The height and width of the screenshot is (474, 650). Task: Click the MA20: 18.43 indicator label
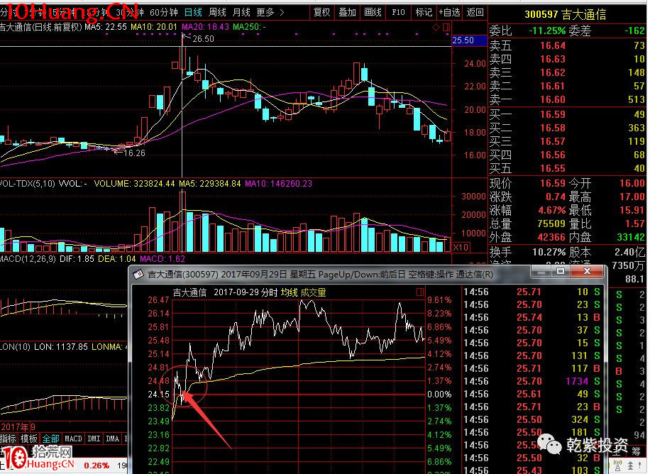pos(205,27)
